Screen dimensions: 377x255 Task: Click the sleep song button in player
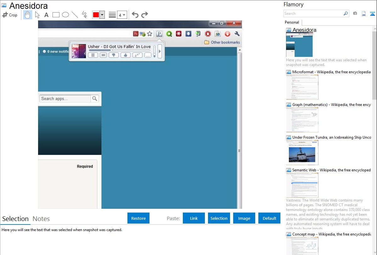(x=137, y=55)
